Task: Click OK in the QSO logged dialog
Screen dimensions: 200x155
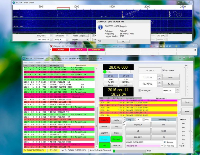Action: (123, 41)
